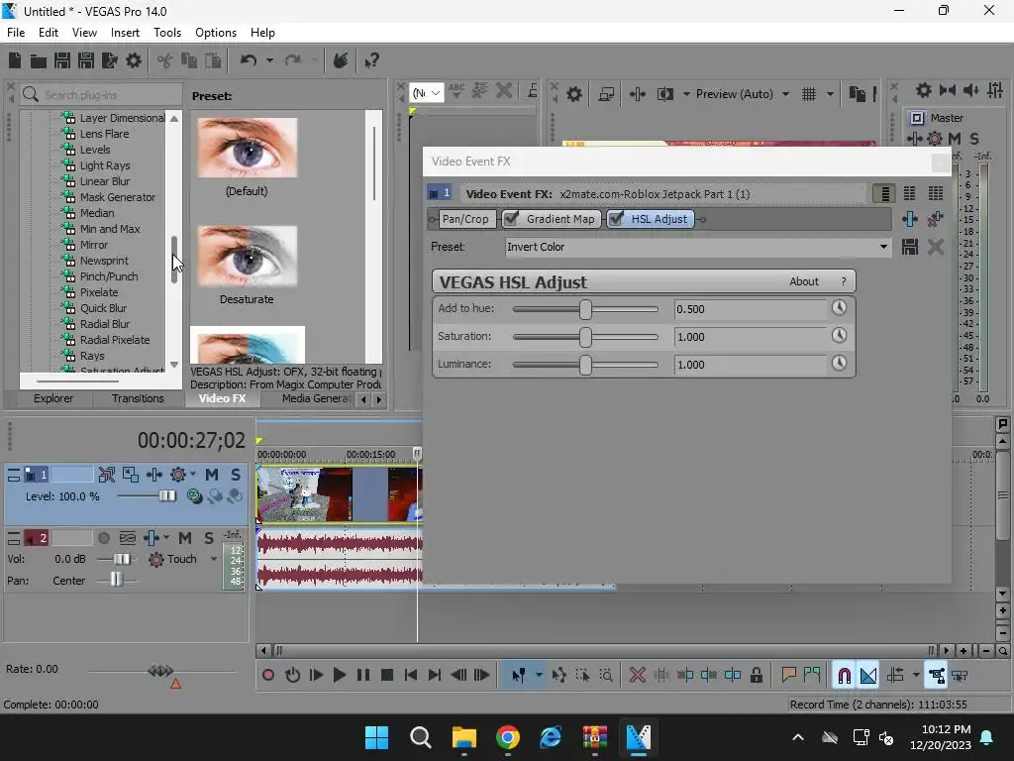Arm audio track 2 for recording
This screenshot has height=761, width=1014.
pyautogui.click(x=103, y=538)
